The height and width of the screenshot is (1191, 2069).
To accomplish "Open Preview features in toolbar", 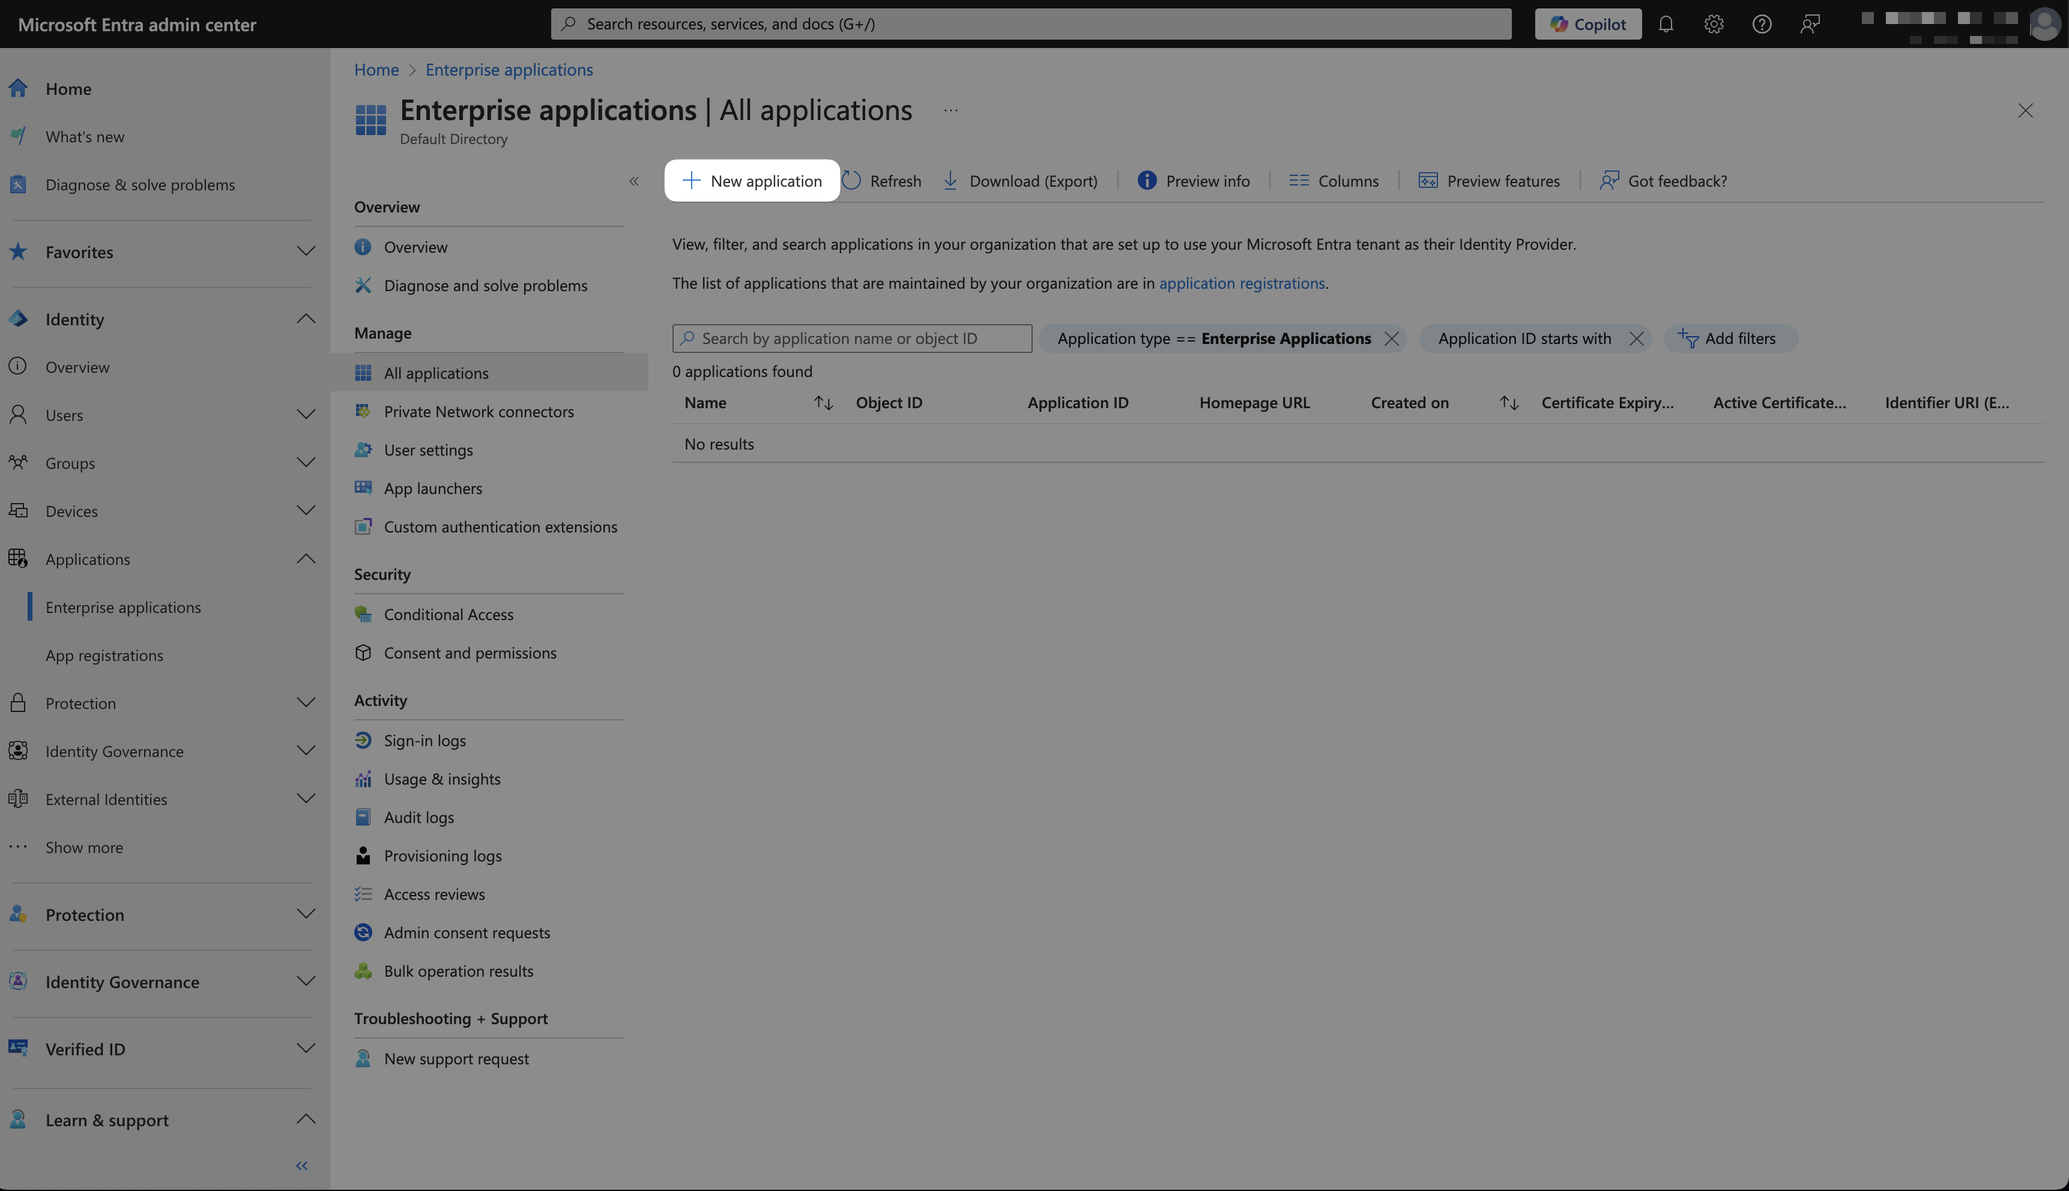I will click(1489, 181).
